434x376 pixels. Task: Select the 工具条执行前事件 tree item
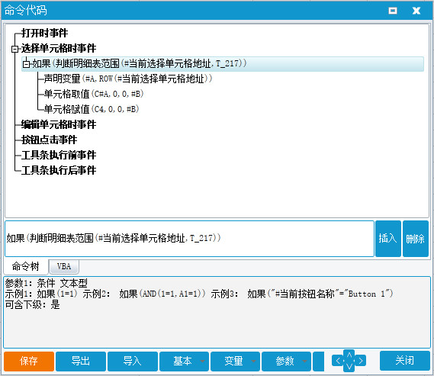[59, 155]
